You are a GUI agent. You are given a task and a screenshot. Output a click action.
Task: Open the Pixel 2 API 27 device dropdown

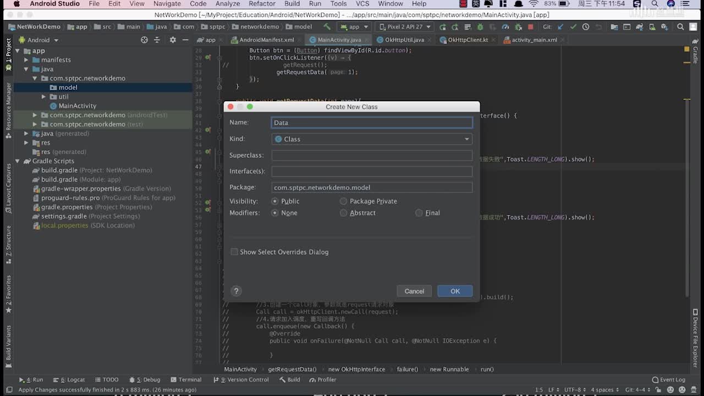[x=405, y=26]
